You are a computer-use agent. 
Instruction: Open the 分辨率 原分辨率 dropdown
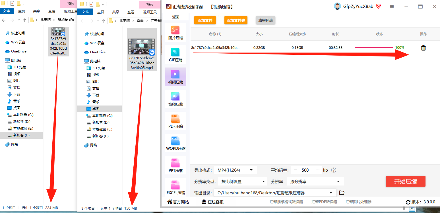pos(315,182)
